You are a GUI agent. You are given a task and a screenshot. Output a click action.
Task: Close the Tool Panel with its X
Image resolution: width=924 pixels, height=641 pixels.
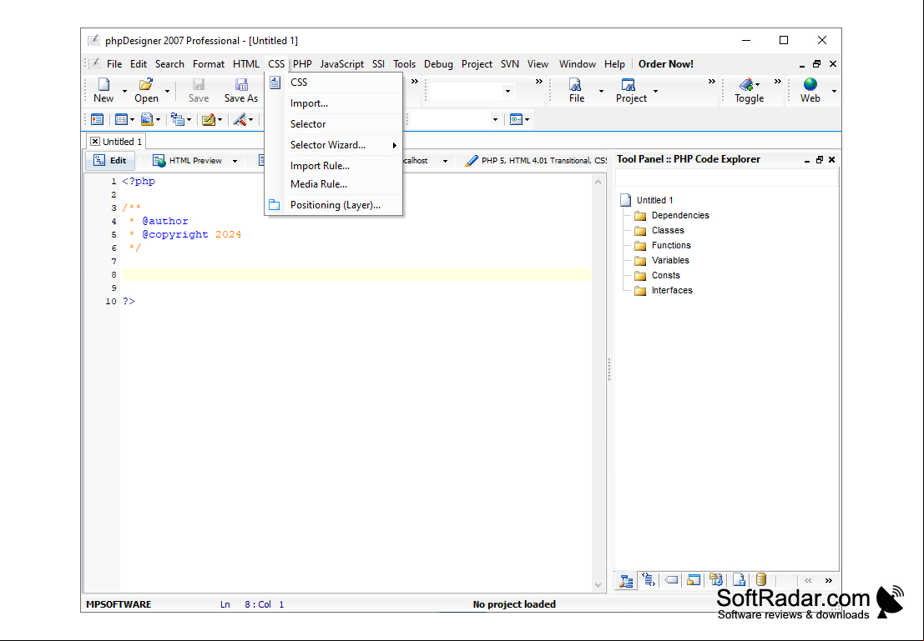[x=832, y=159]
